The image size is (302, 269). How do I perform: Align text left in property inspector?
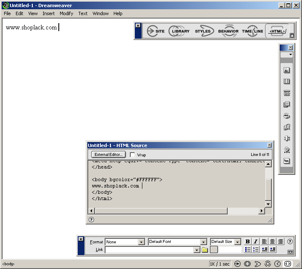(x=264, y=241)
